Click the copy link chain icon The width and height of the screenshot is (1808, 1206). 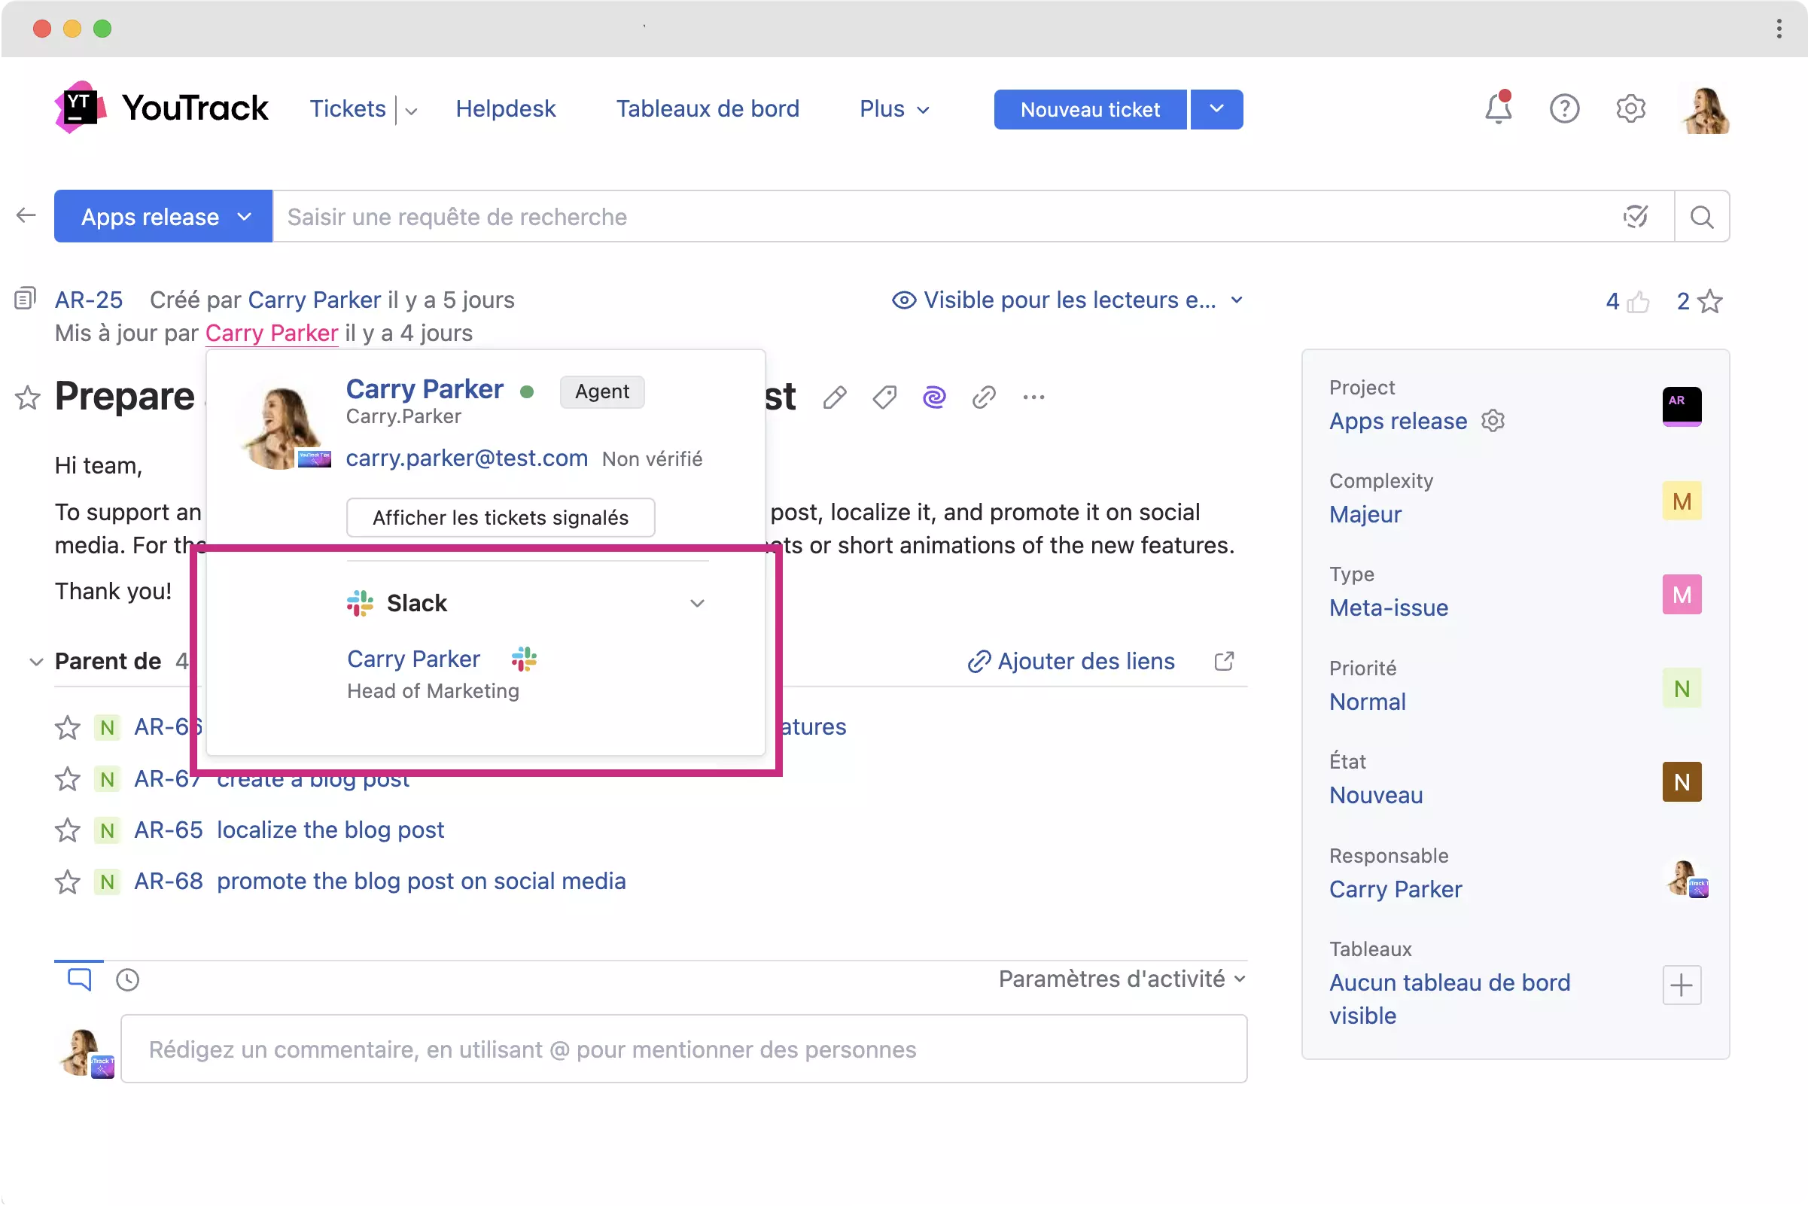984,397
